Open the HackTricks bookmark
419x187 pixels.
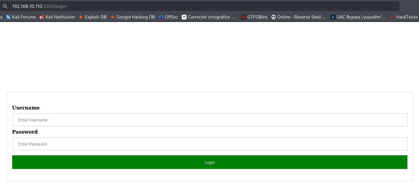404,17
